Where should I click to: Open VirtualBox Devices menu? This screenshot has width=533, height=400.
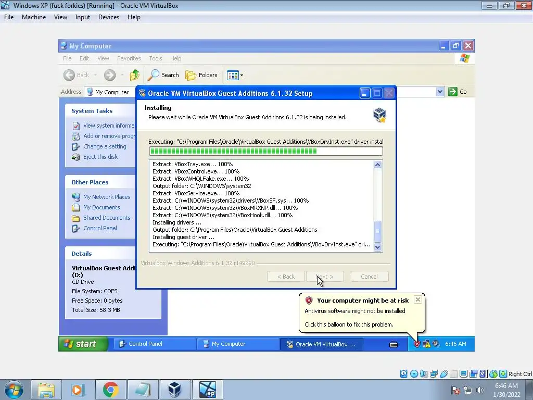(109, 17)
